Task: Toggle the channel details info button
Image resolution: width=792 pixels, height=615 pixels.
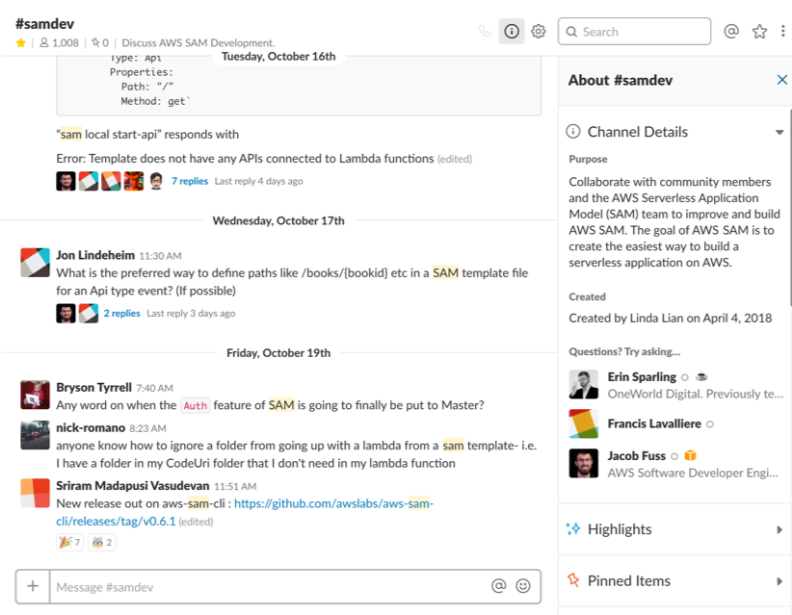Action: (x=512, y=32)
